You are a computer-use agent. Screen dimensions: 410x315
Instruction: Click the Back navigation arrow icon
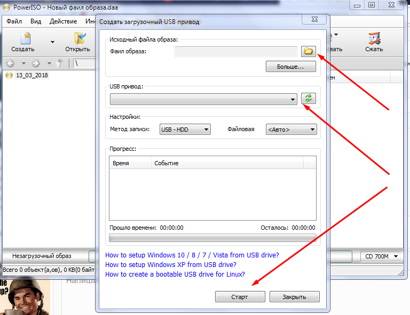(x=10, y=63)
